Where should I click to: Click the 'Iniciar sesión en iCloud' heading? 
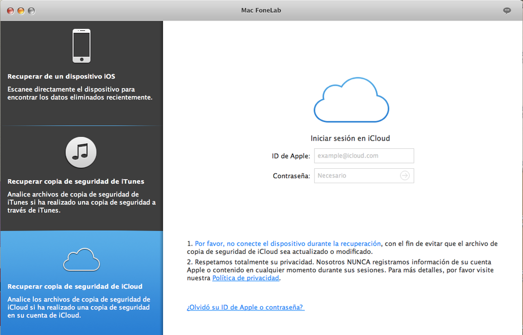[x=350, y=138]
